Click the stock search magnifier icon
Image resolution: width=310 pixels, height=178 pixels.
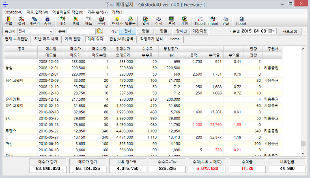click(x=99, y=31)
